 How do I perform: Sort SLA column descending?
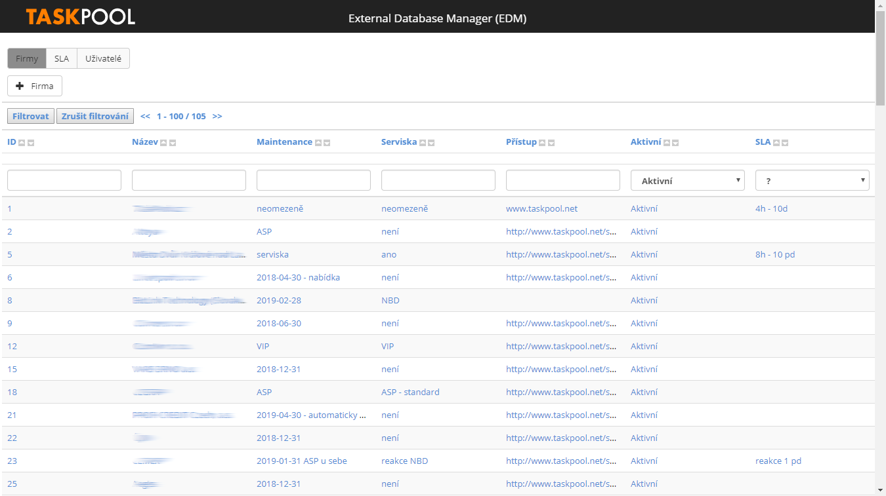click(x=785, y=143)
